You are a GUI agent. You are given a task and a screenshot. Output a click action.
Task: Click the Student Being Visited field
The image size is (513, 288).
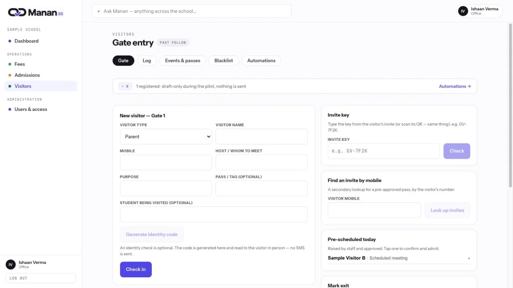[x=214, y=215]
